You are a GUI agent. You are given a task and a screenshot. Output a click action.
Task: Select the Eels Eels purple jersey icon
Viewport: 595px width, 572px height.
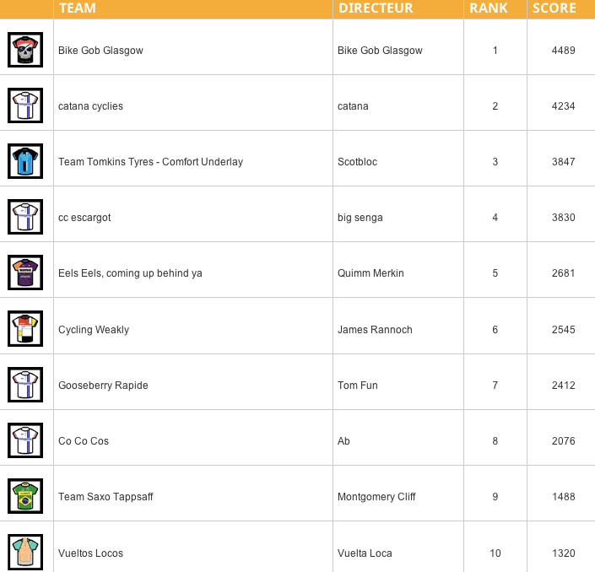[25, 273]
